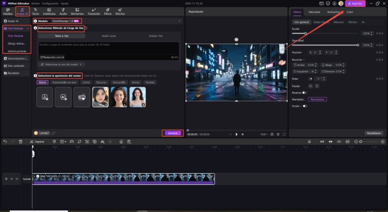Image resolution: width=388 pixels, height=212 pixels.
Task: Click the zoom-out minus icon on timeline
Action: click(x=356, y=142)
